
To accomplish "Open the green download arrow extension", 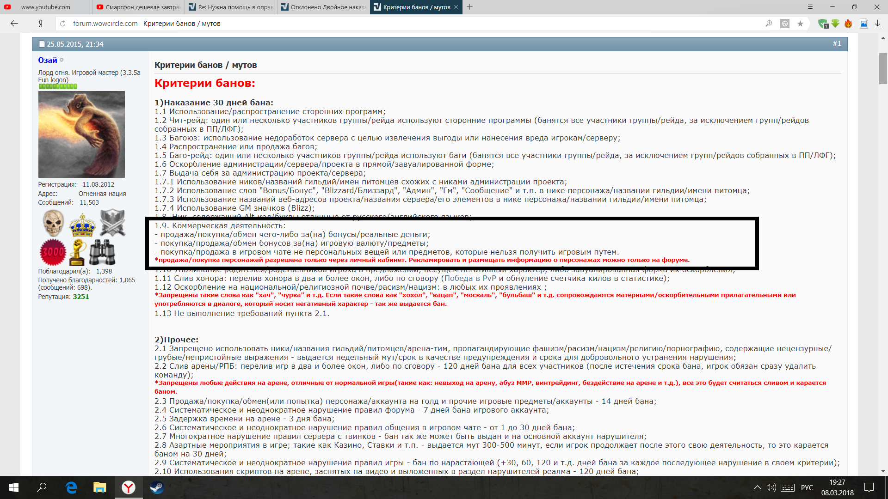I will 835,24.
